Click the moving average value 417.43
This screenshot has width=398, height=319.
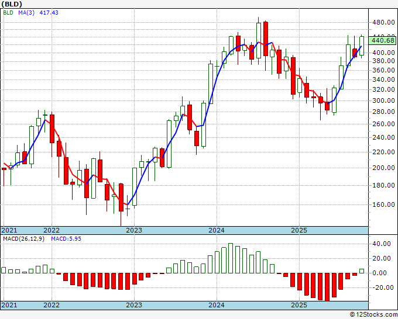[49, 12]
